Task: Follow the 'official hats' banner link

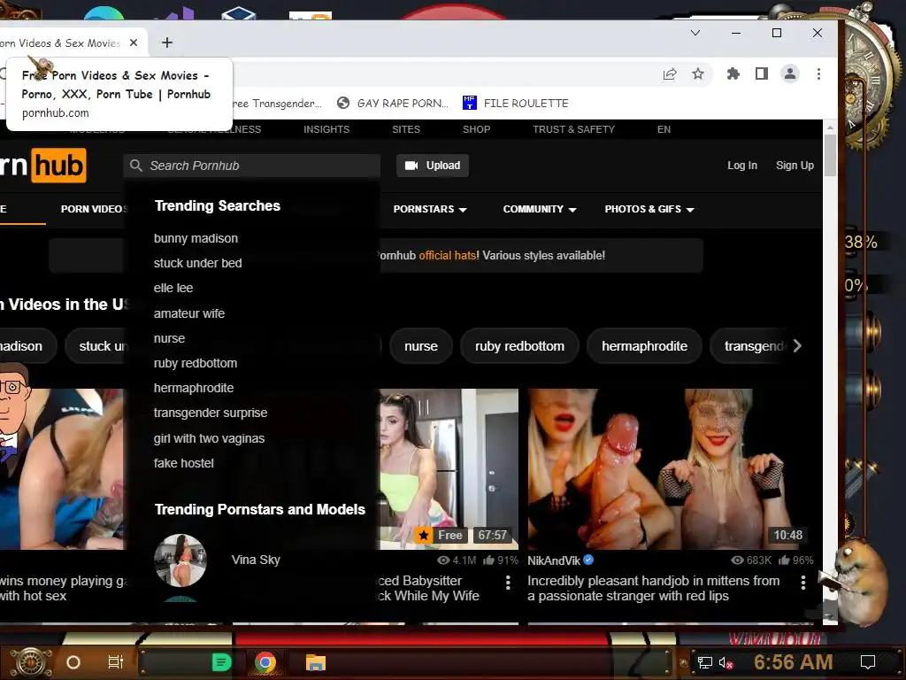Action: [x=449, y=256]
